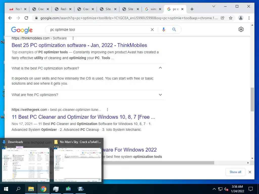
Task: Click the Chrome address bar URL
Action: (129, 18)
